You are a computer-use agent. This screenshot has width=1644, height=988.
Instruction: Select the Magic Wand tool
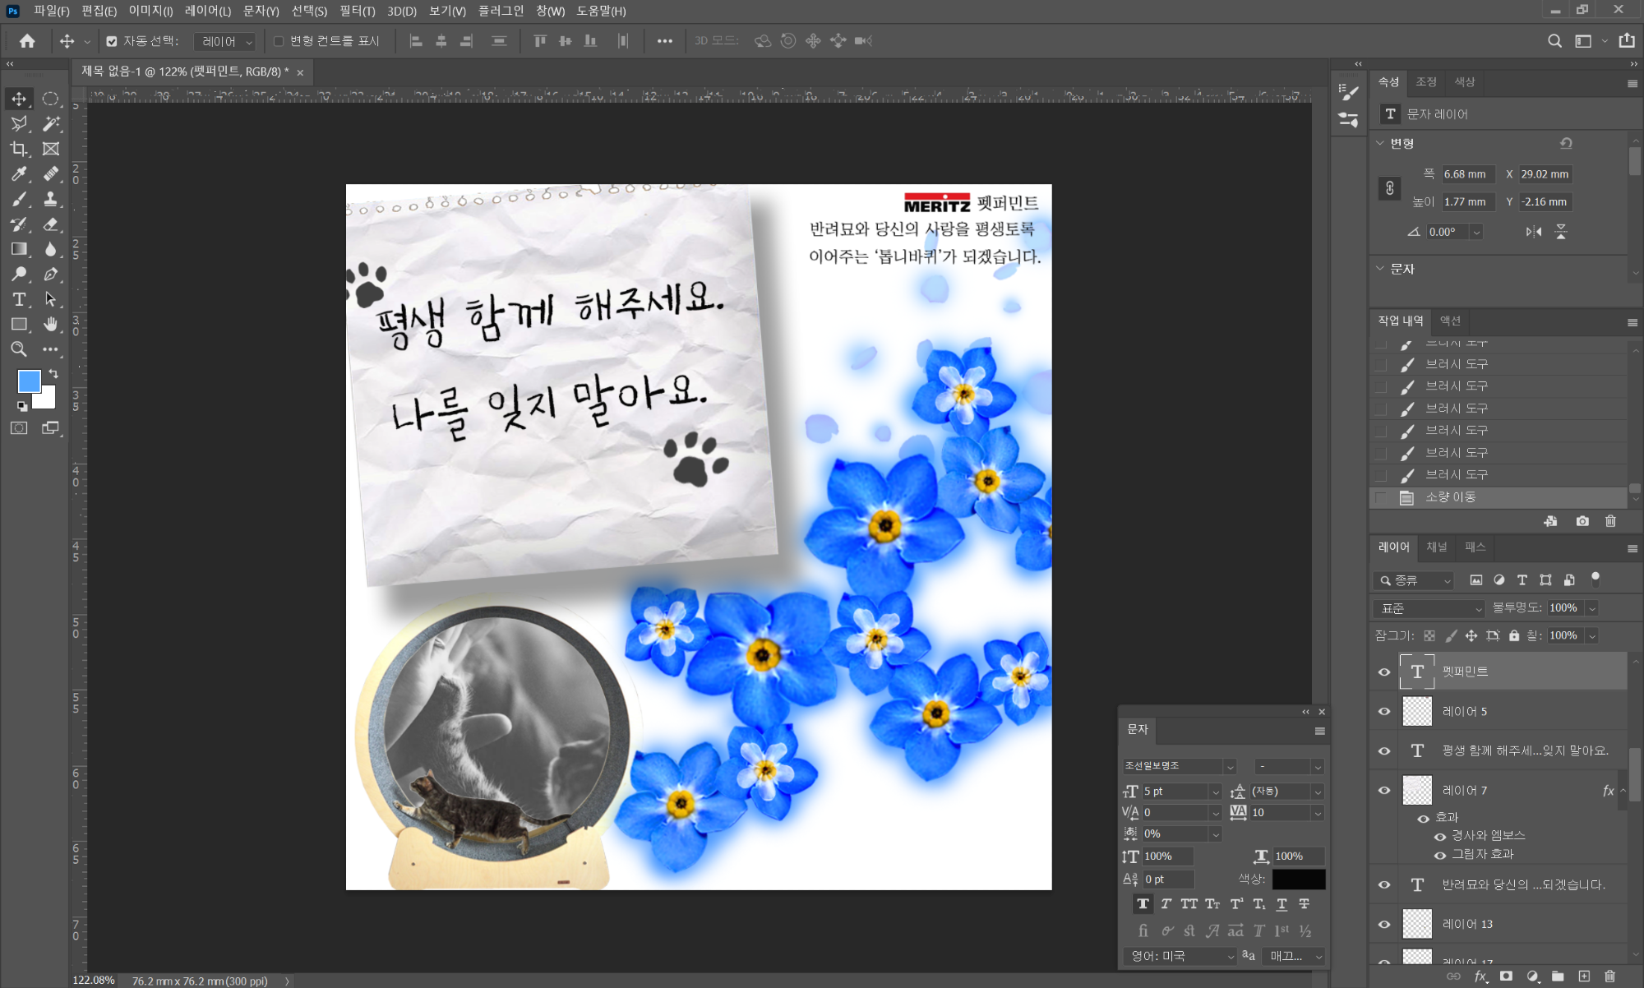point(51,123)
